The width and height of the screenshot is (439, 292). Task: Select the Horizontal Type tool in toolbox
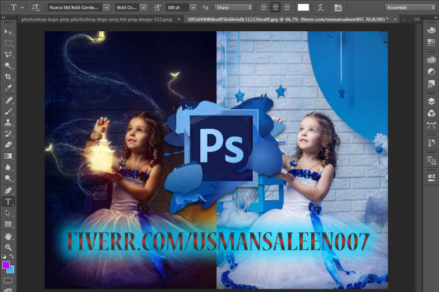click(8, 202)
